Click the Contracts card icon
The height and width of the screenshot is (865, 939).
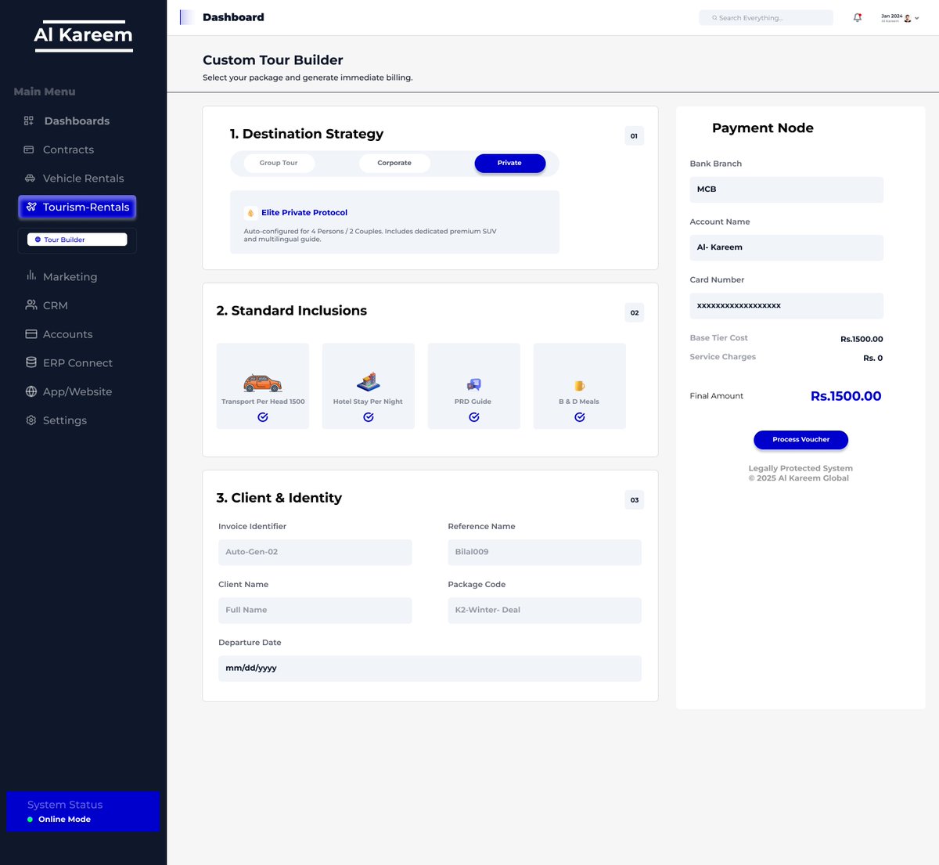click(x=29, y=150)
